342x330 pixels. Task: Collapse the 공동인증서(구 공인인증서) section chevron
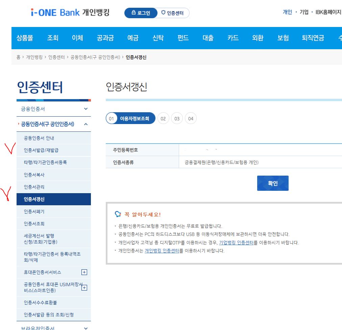click(x=87, y=124)
